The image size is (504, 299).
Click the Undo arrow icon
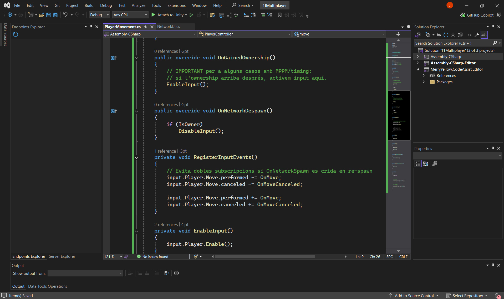pos(65,15)
